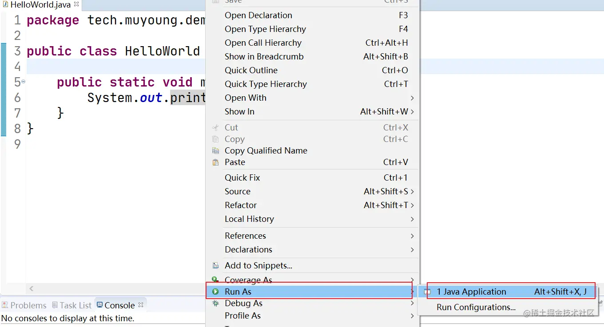Click the Java Application launch icon

coord(427,292)
